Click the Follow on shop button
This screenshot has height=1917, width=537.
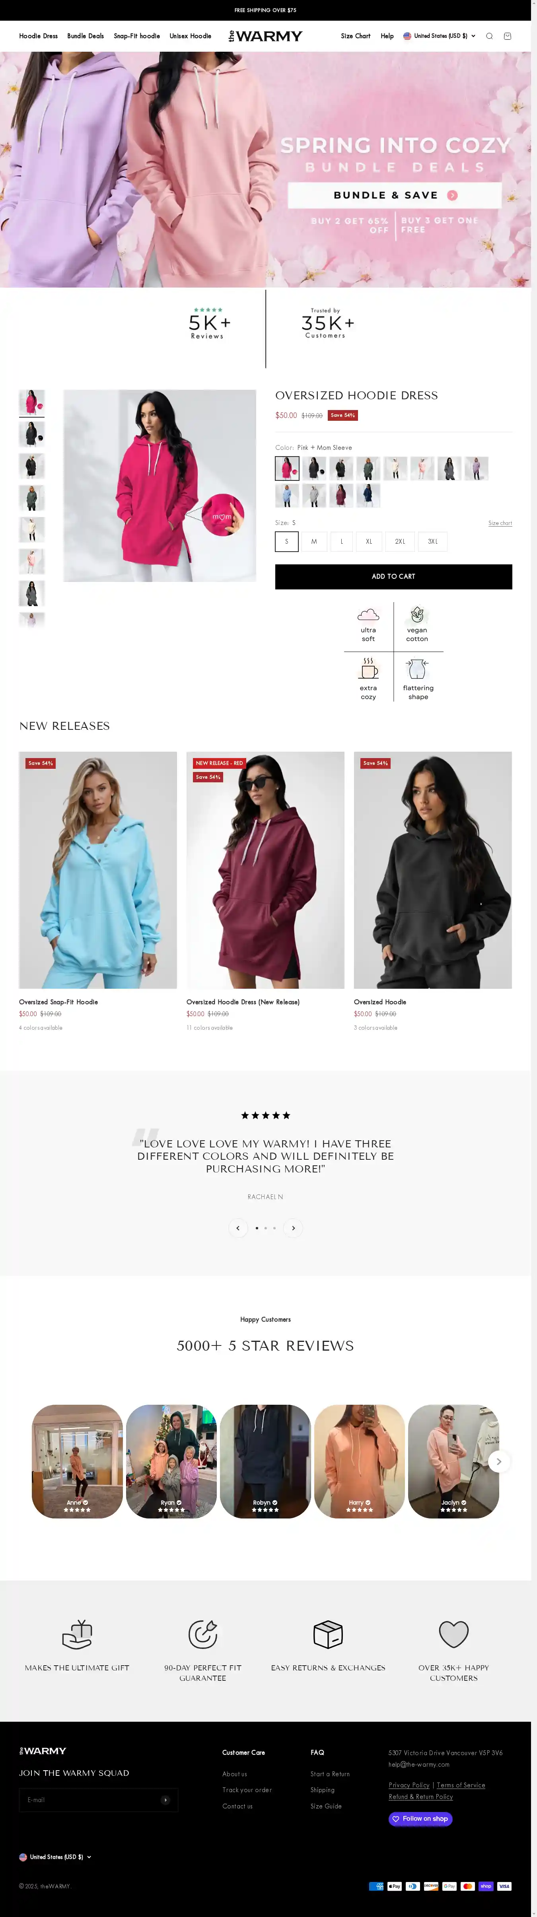[420, 1819]
